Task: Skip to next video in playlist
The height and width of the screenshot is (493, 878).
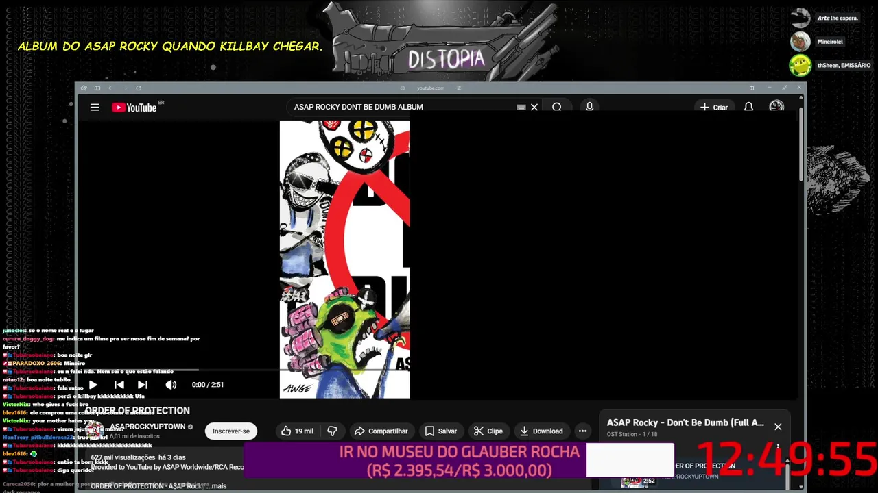Action: (143, 385)
